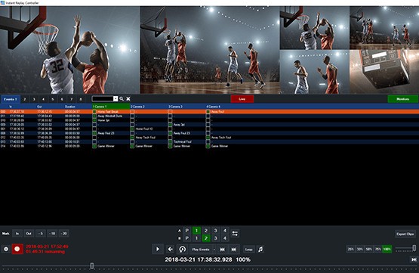
Task: Toggle Camera 4 checkbox for Game Winner
Action: coord(208,146)
